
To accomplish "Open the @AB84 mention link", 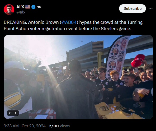I will [x=69, y=22].
